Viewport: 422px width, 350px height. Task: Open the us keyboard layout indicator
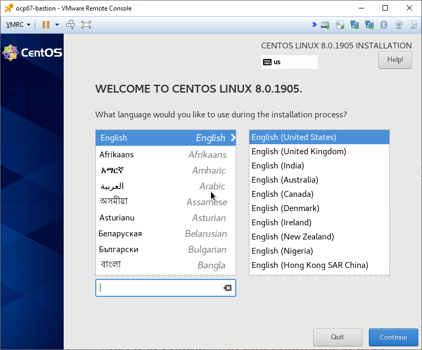click(289, 62)
